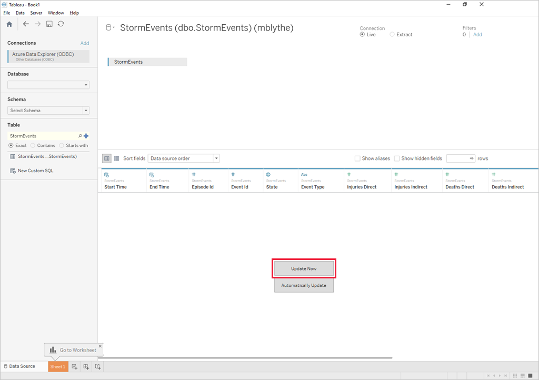This screenshot has width=539, height=380.
Task: Open the Data menu
Action: pyautogui.click(x=20, y=13)
